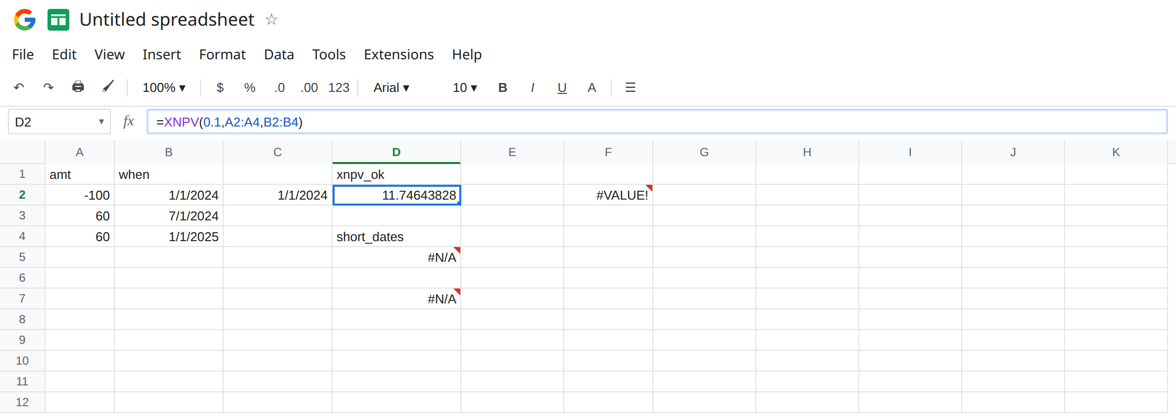Viewport: 1176px width, 419px height.
Task: Open the Sheets home icon
Action: point(58,20)
